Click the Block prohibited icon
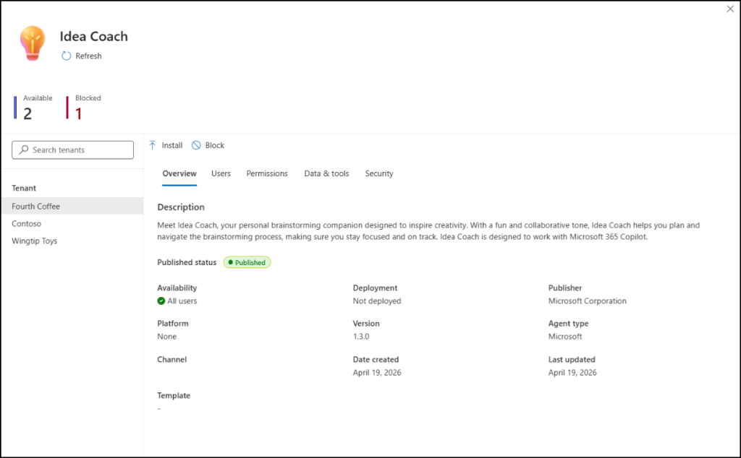Image resolution: width=741 pixels, height=458 pixels. [x=196, y=145]
